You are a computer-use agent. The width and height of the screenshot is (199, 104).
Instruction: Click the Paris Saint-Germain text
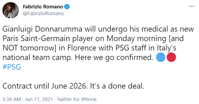click(x=36, y=39)
